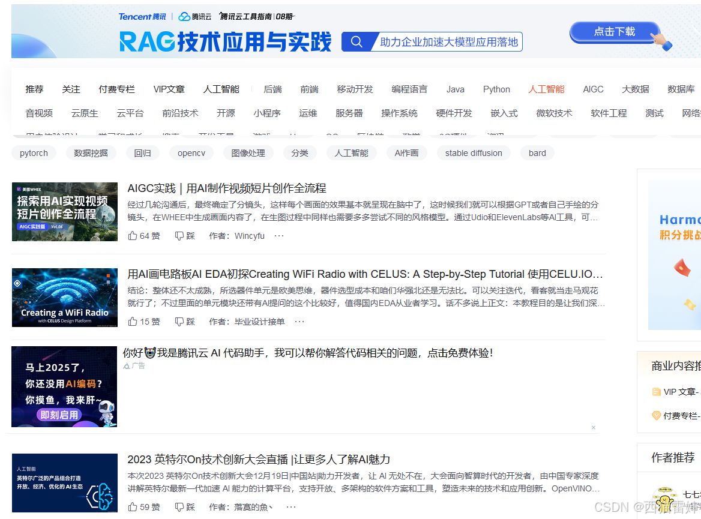
Task: Open the 测试 category
Action: (x=654, y=113)
